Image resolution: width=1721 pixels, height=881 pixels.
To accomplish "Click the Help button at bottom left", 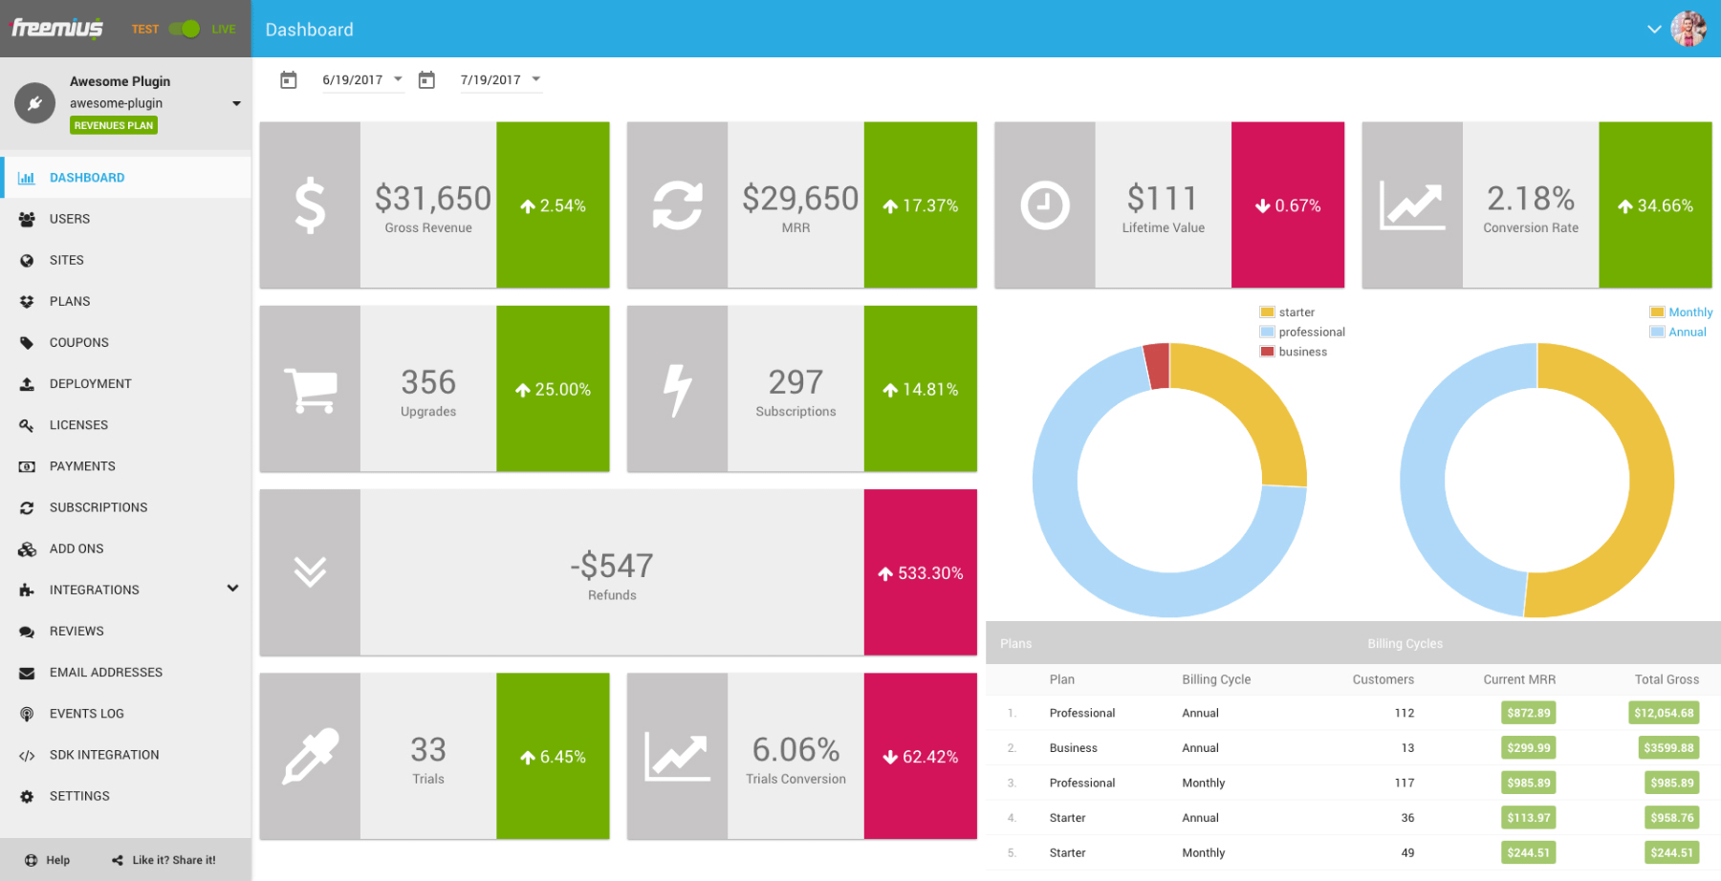I will click(x=47, y=859).
